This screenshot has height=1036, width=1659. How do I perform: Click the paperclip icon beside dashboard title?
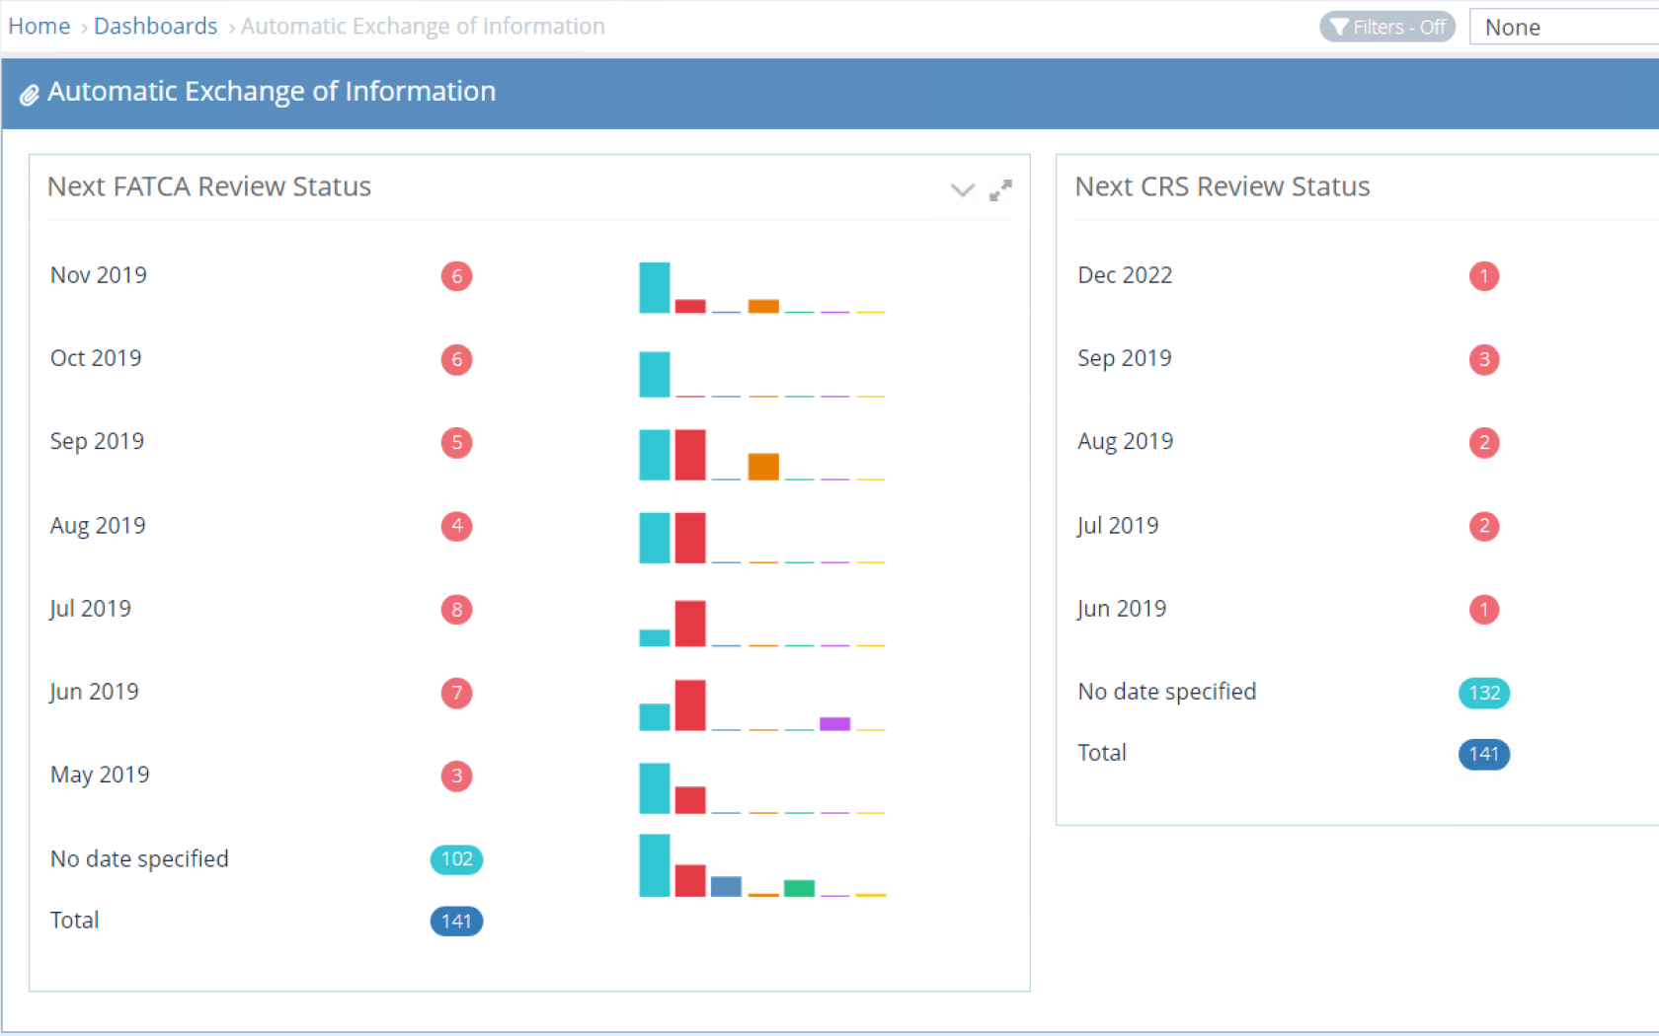(30, 94)
